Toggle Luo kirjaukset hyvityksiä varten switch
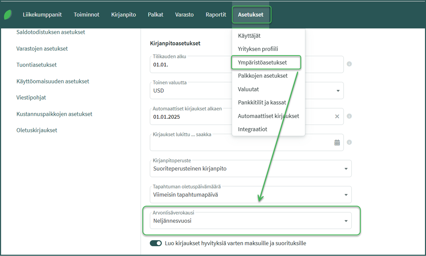This screenshot has height=256, width=426. [x=156, y=243]
